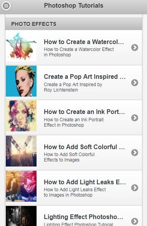Tap arrow icon for Pop Art tutorial

[135, 83]
